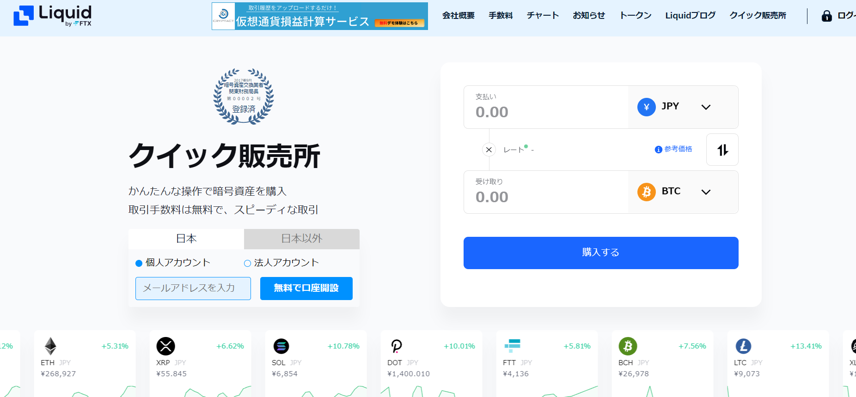Click the ETH price ¥268,927
This screenshot has height=397, width=856.
[x=58, y=374]
